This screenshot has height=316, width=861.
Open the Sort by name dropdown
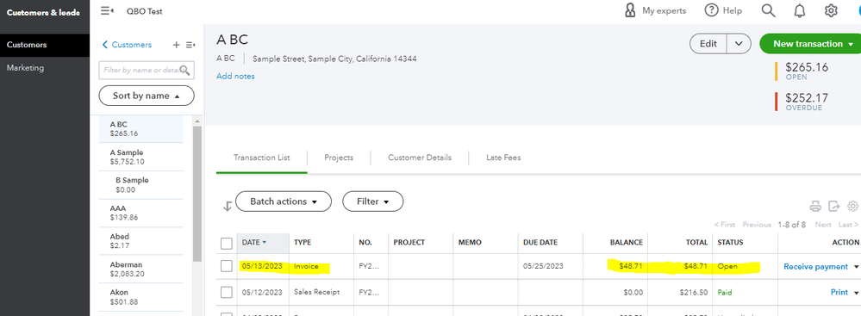(147, 96)
